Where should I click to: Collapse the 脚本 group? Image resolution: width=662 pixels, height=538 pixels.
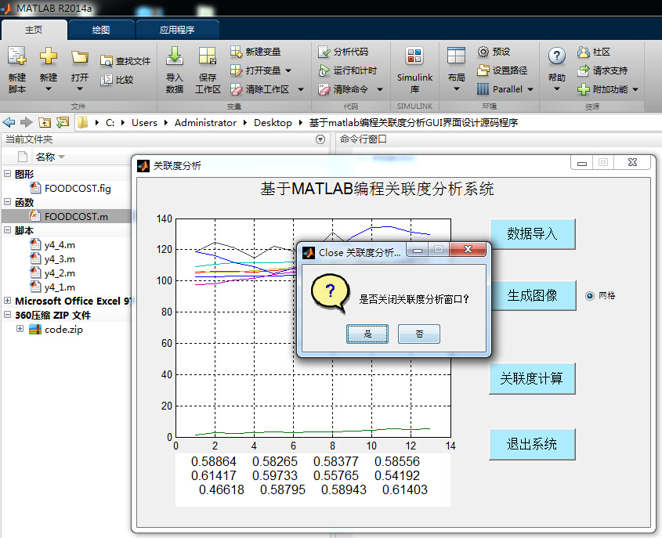coord(7,230)
